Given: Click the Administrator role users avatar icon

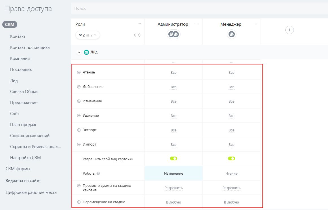Looking at the screenshot, I should pos(173,34).
